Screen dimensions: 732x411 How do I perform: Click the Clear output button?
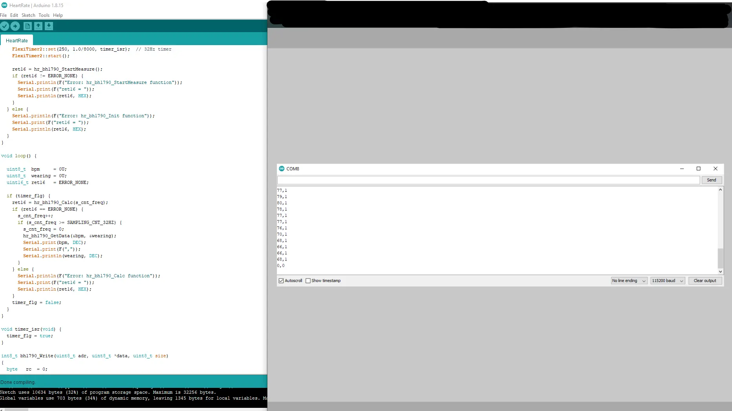[x=705, y=281]
